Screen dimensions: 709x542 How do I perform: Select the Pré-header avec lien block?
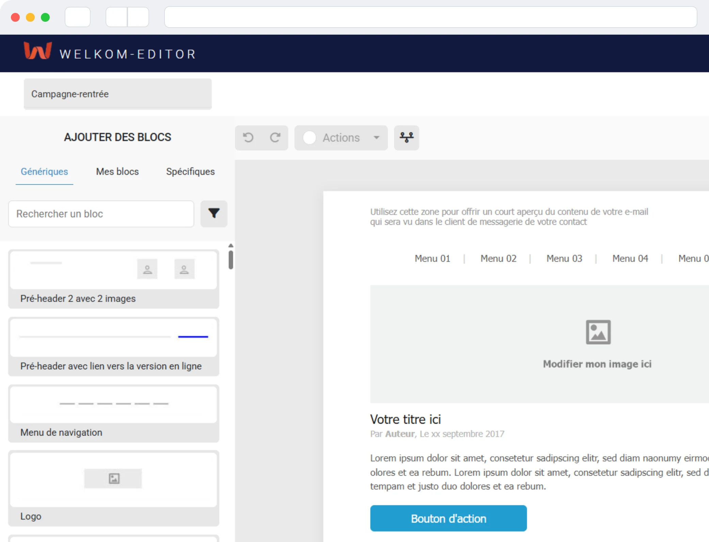point(114,346)
